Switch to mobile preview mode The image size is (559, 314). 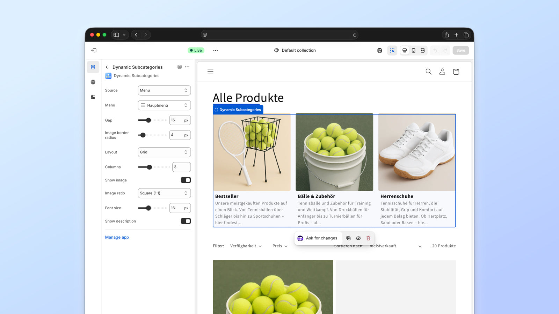tap(414, 50)
